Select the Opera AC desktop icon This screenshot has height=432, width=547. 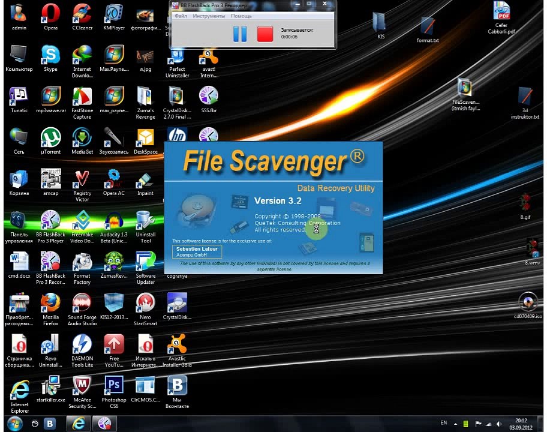(114, 182)
